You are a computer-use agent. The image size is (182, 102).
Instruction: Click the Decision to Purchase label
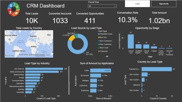point(169,53)
